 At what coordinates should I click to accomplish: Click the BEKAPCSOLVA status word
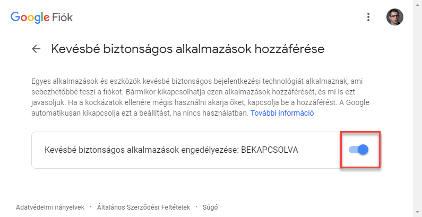pyautogui.click(x=270, y=150)
